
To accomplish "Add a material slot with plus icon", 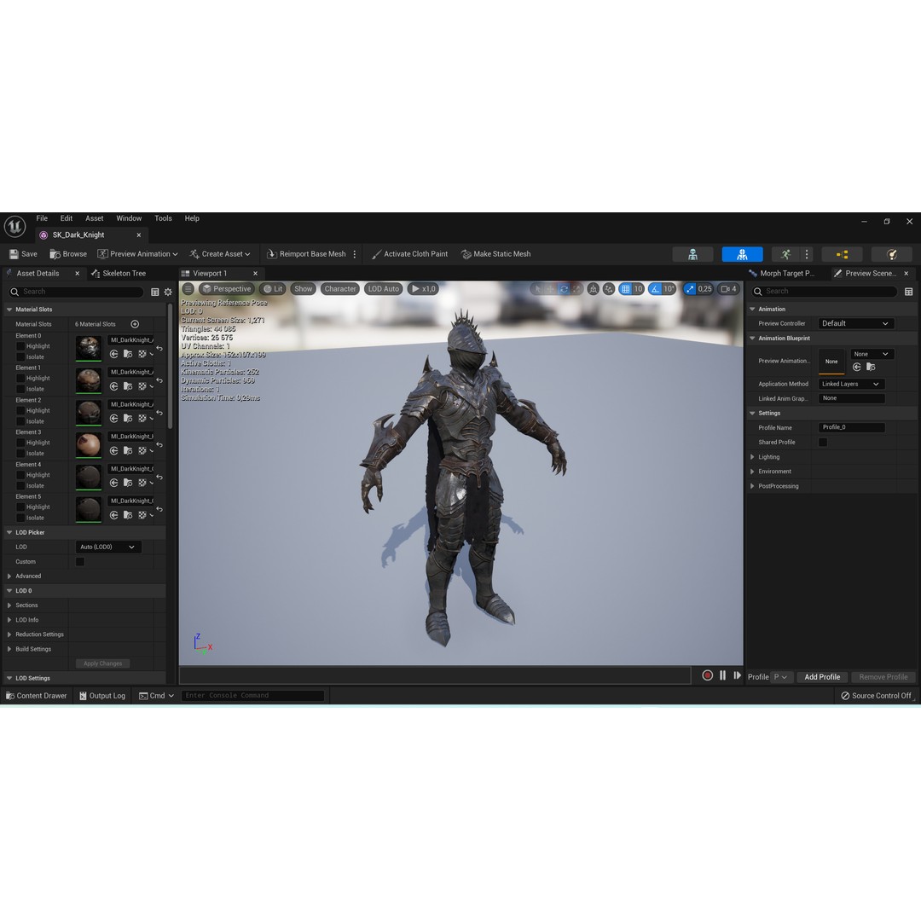I will (x=135, y=324).
